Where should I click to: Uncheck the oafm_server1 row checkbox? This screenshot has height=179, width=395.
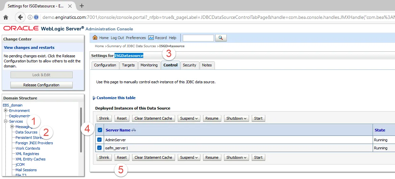click(x=100, y=148)
